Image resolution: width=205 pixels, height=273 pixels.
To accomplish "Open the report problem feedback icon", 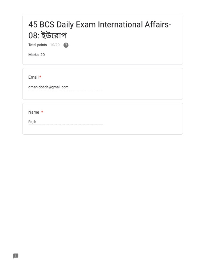I will (x=16, y=256).
